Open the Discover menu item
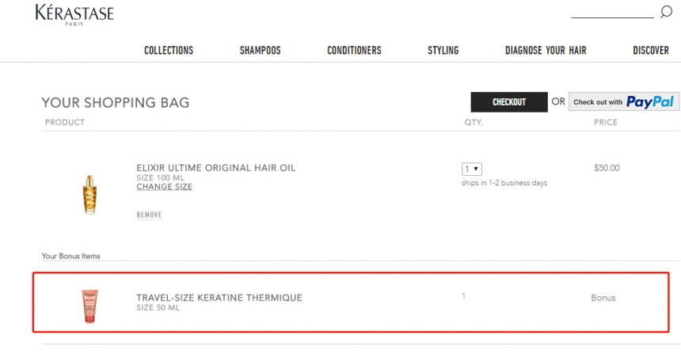681x355 pixels. [650, 50]
